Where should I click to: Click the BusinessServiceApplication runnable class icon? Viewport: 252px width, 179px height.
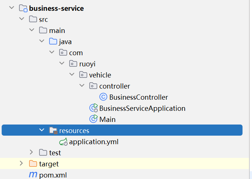pyautogui.click(x=93, y=108)
